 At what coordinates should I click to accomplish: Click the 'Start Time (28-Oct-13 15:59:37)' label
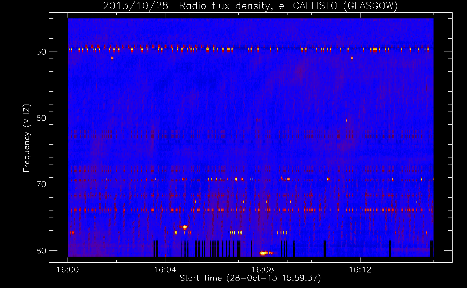(250, 278)
